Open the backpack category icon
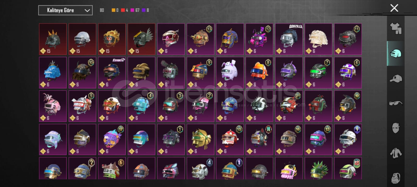The width and height of the screenshot is (417, 187). (x=396, y=177)
